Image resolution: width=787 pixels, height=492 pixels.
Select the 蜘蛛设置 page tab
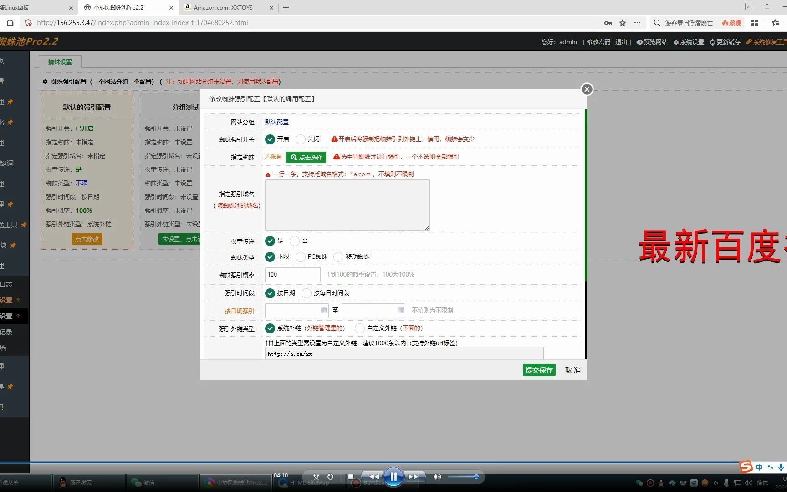60,62
